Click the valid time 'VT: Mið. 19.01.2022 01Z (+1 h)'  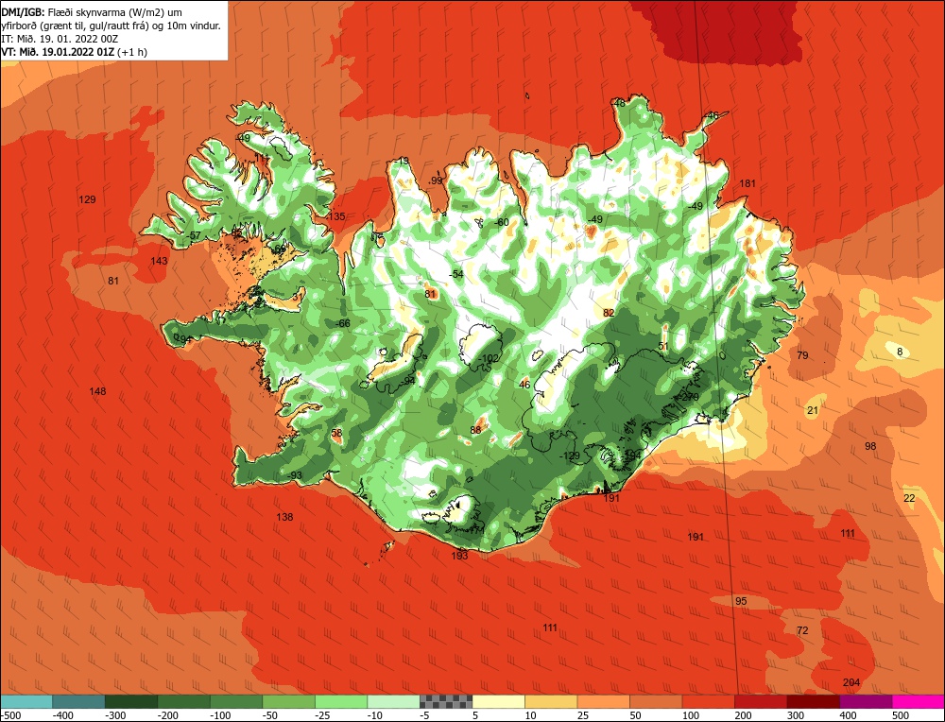tap(74, 52)
